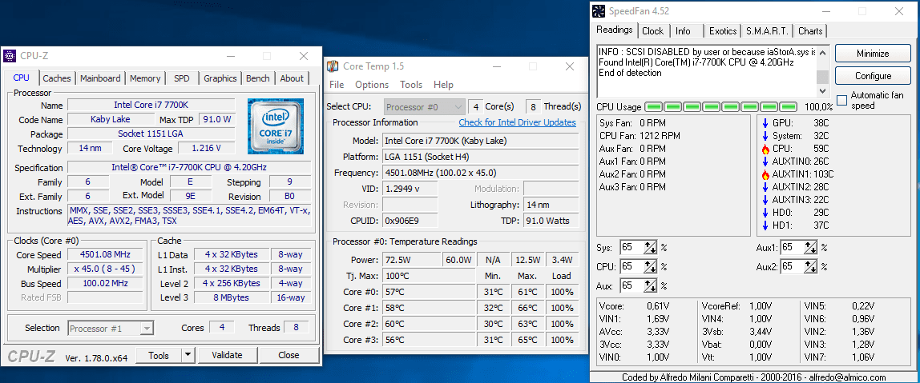Screen dimensions: 920x383
Task: Click the CPU Fan 1212 RPM reading
Action: coord(639,136)
